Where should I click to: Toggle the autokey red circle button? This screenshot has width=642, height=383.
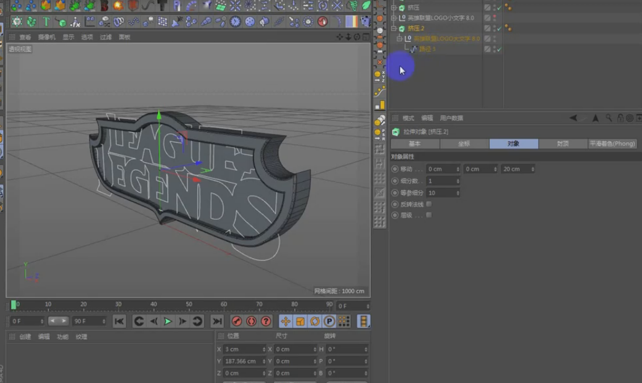pos(252,321)
